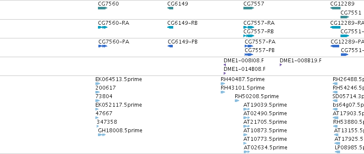Image resolution: width=364 pixels, height=154 pixels.
Task: Click the CG7560-RA transcript glyph
Action: pos(103,27)
